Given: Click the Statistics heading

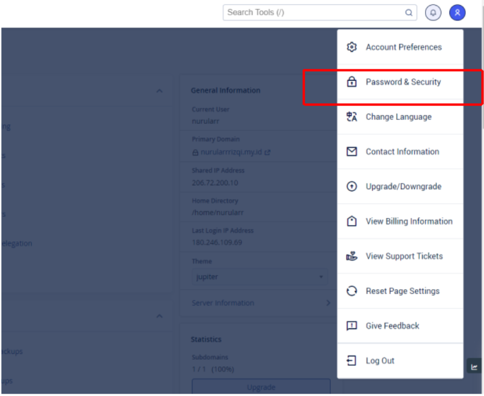Looking at the screenshot, I should [x=206, y=339].
